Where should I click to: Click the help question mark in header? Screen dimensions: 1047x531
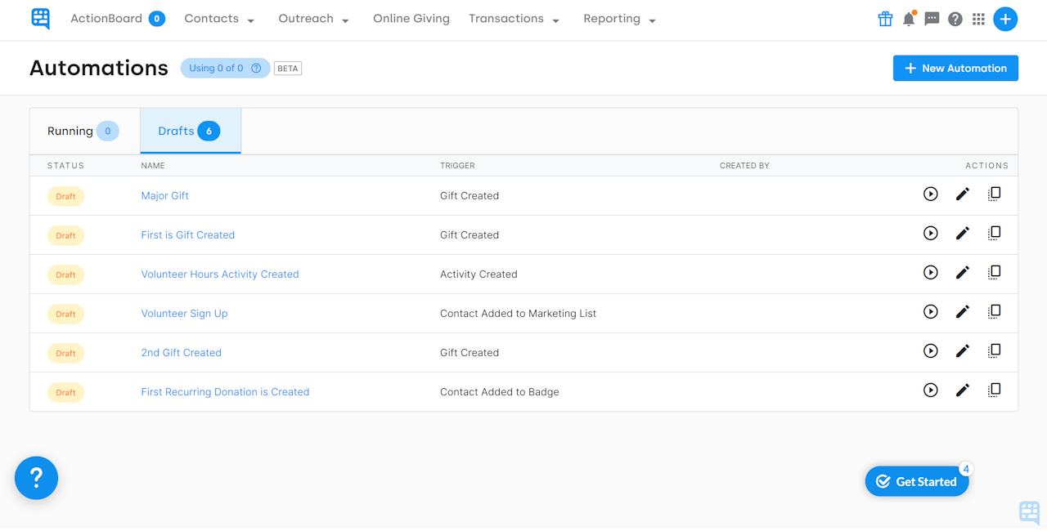(x=955, y=19)
